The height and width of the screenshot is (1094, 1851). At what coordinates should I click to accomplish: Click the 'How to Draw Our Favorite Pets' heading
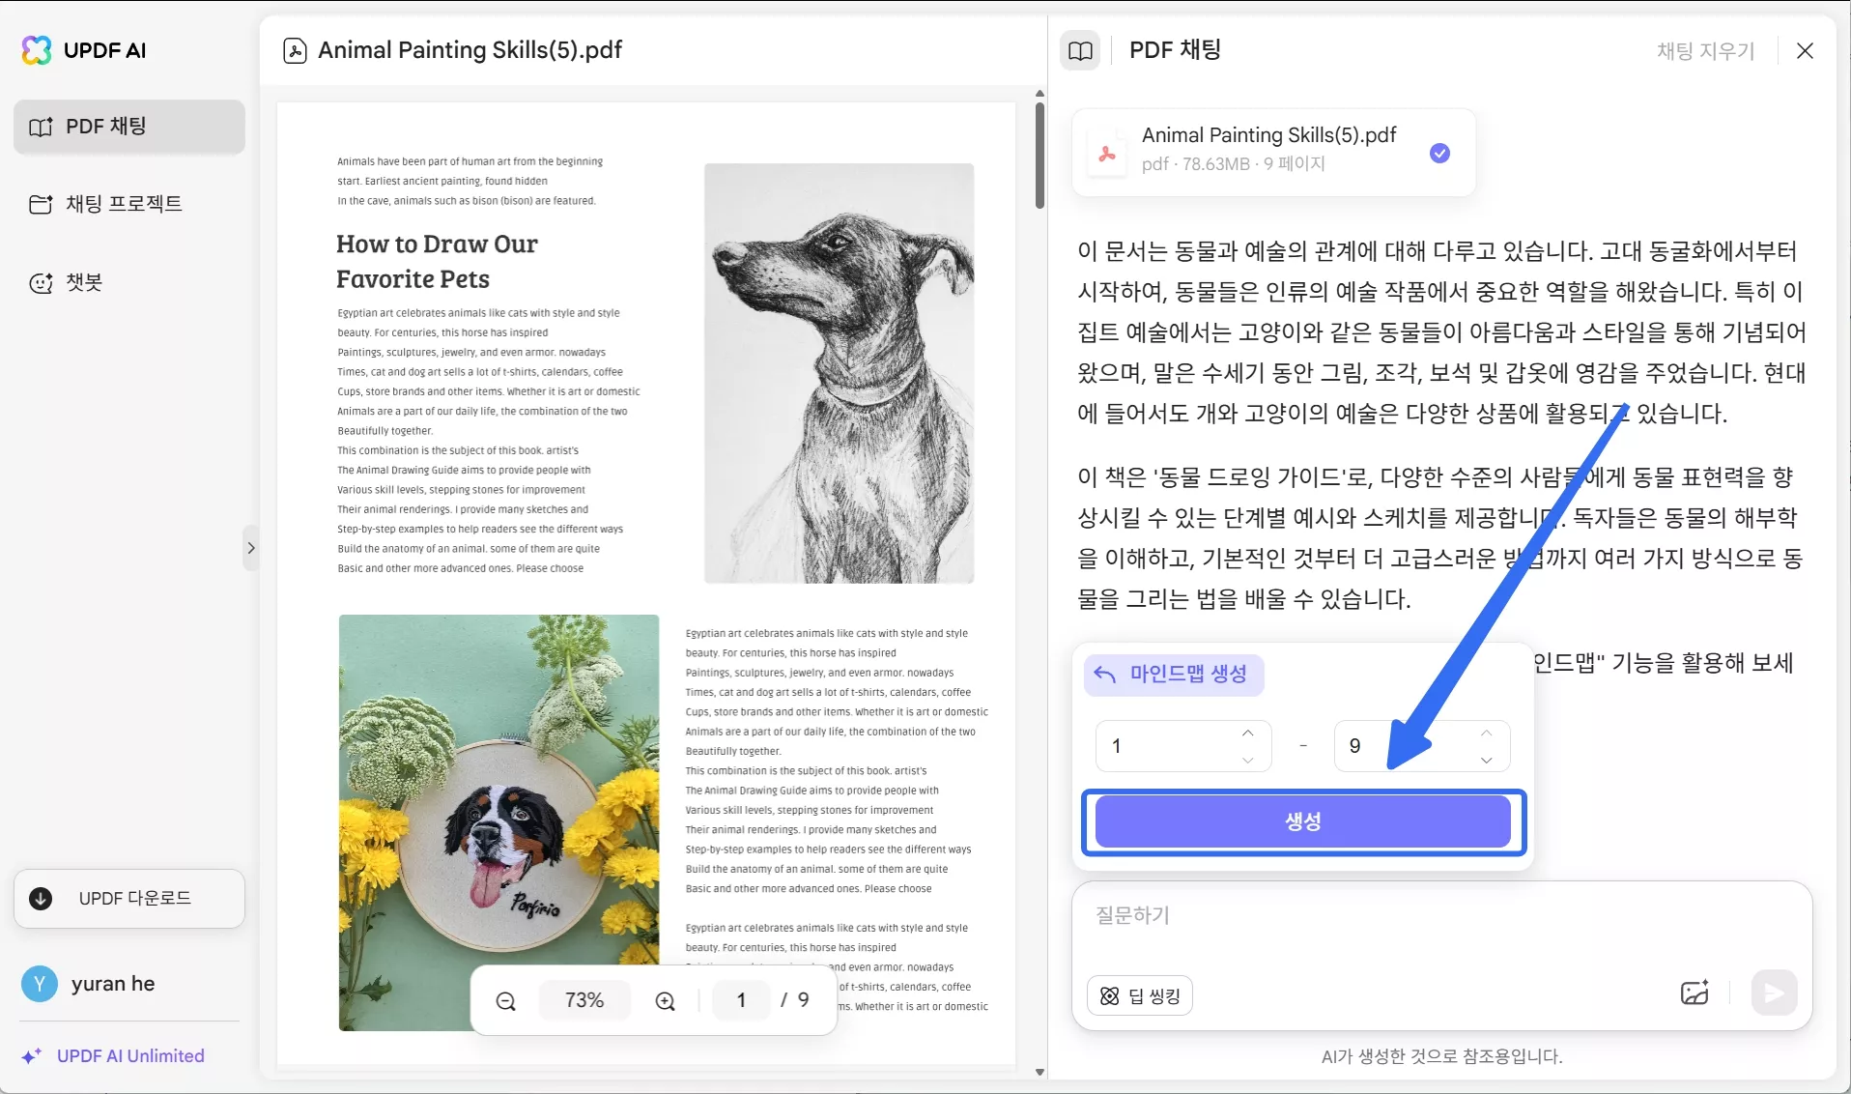click(437, 262)
